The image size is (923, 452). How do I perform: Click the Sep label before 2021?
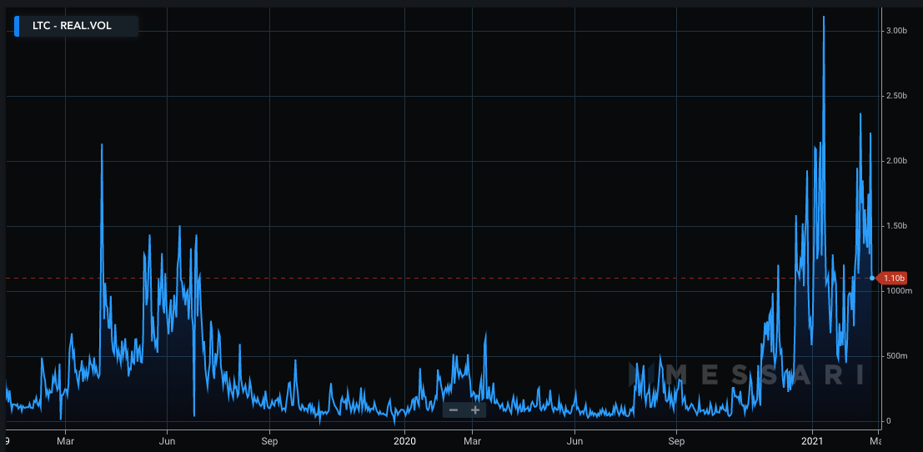(x=677, y=440)
